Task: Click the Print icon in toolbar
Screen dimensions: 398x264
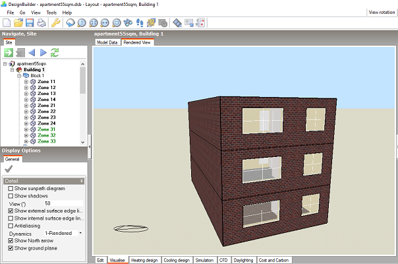Action: coord(41,23)
